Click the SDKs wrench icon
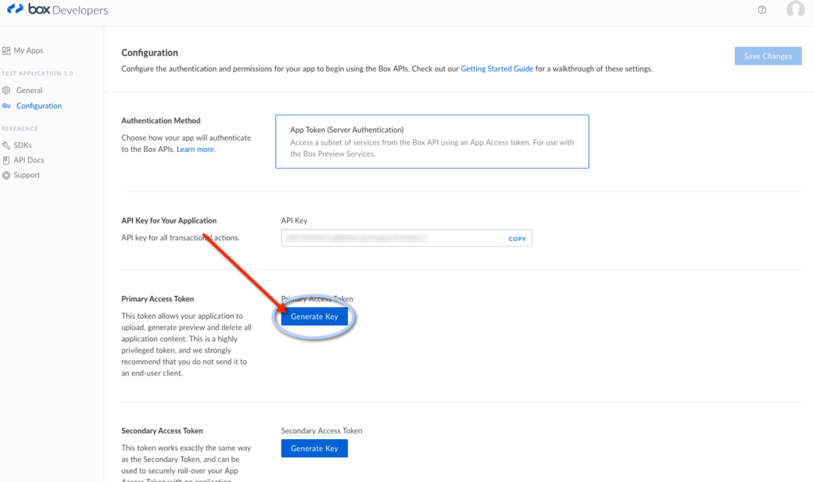 (6, 146)
